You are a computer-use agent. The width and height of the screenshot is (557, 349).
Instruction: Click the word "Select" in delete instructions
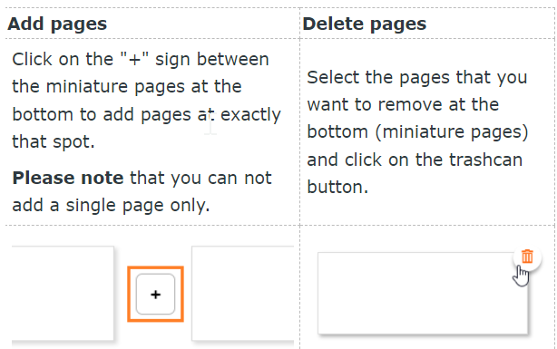(333, 77)
